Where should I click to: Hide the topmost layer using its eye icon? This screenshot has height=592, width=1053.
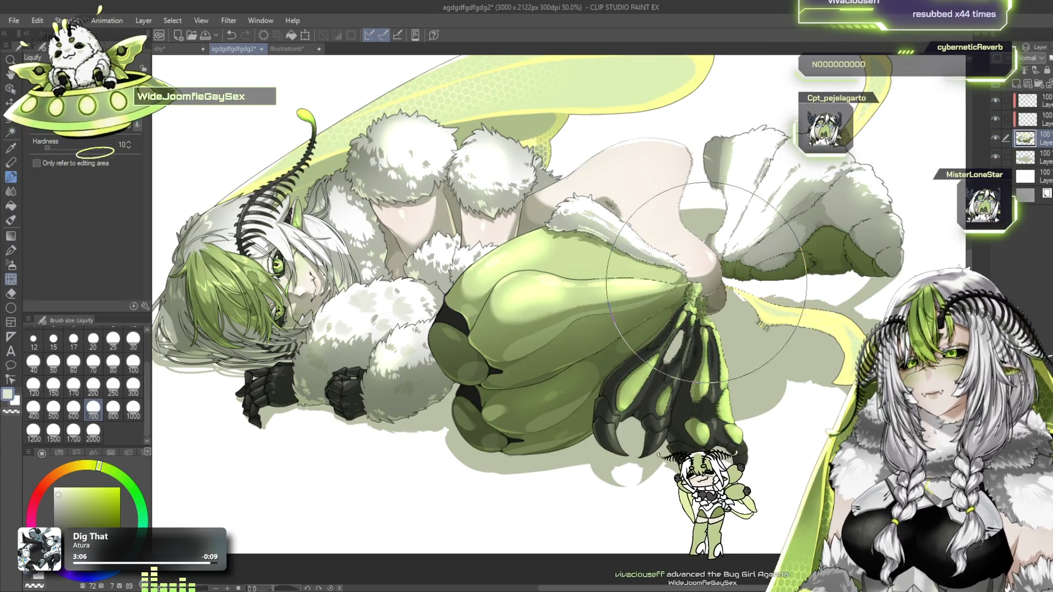coord(995,101)
